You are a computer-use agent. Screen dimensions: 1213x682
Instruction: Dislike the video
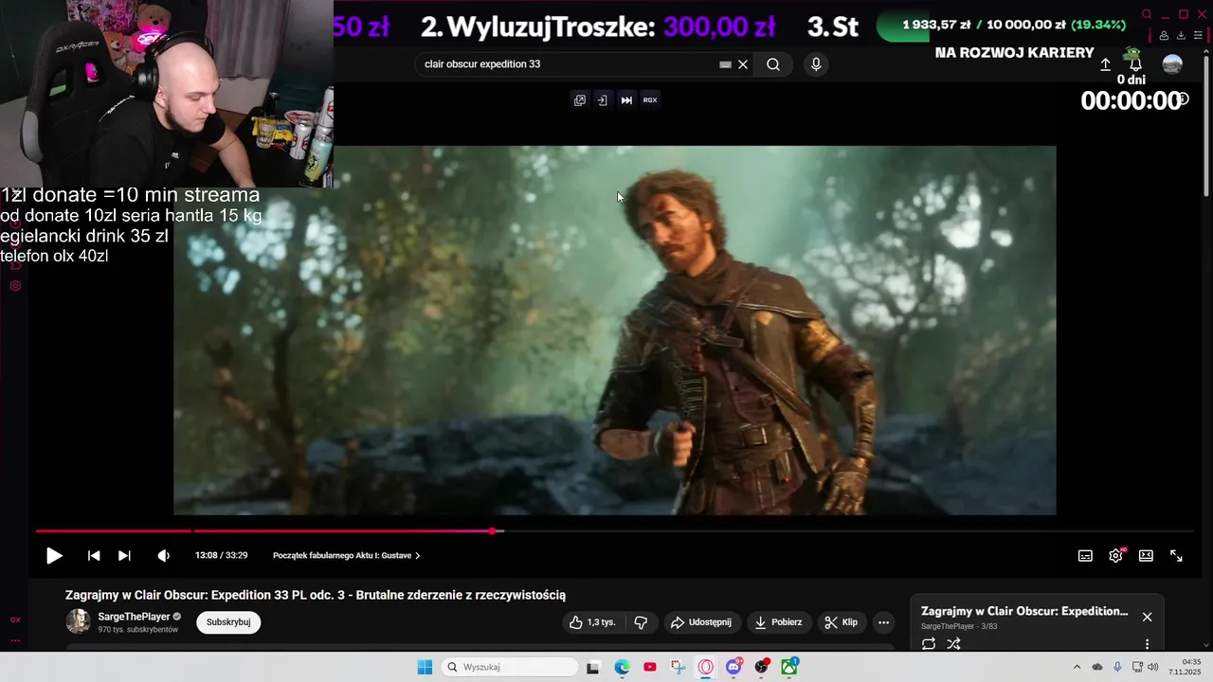pos(641,622)
